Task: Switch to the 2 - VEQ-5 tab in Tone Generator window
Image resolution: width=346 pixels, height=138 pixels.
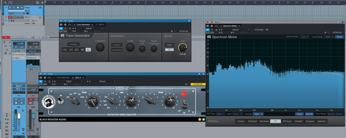Action: point(100,25)
